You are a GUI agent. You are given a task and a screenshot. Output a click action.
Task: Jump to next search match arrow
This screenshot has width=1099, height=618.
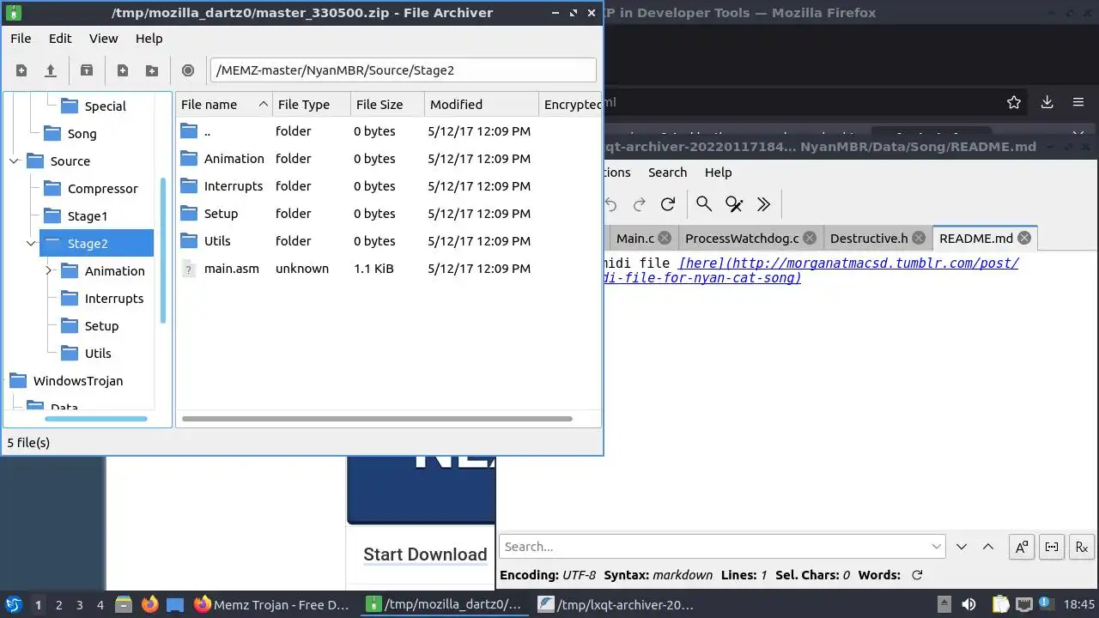coord(962,547)
